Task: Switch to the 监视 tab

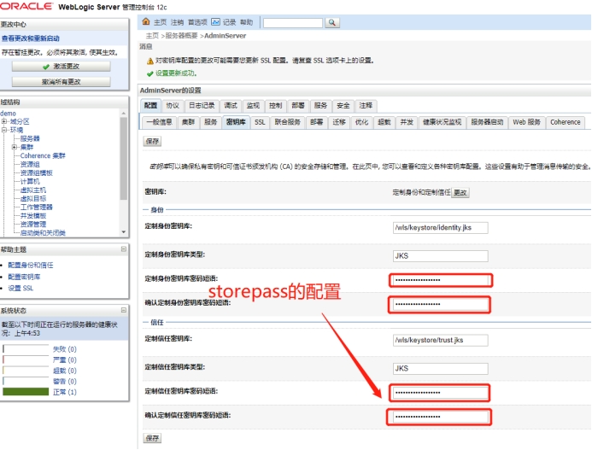Action: click(253, 106)
